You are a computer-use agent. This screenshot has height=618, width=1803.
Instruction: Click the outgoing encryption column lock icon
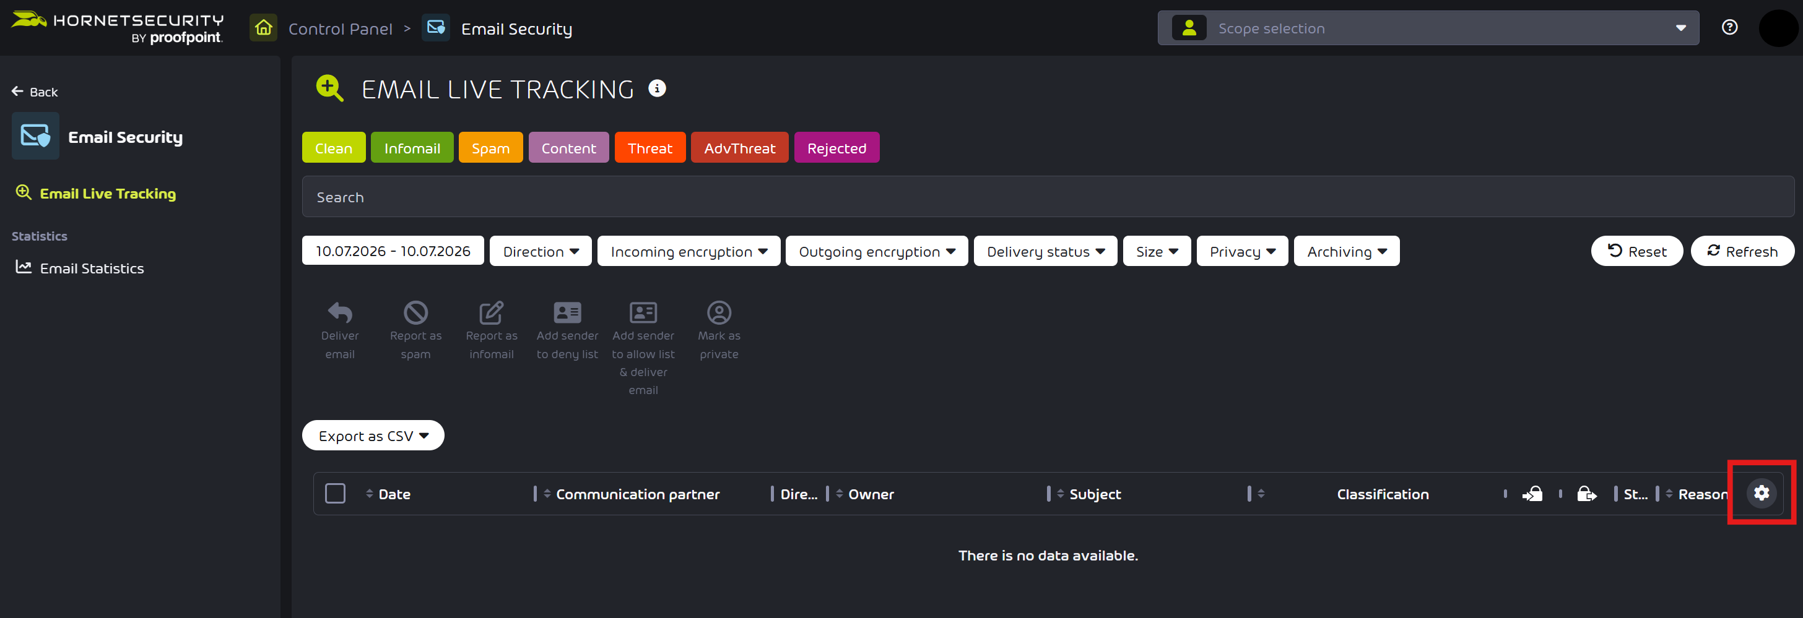point(1587,494)
